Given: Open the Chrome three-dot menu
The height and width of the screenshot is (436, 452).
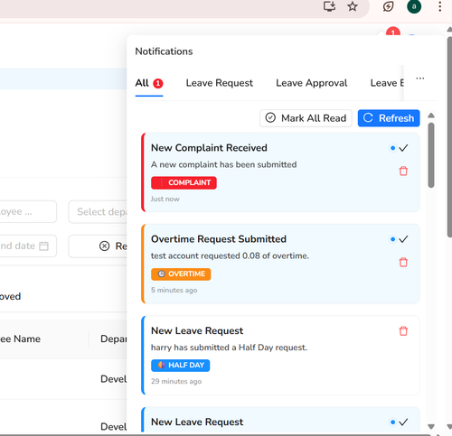Looking at the screenshot, I should pos(440,6).
